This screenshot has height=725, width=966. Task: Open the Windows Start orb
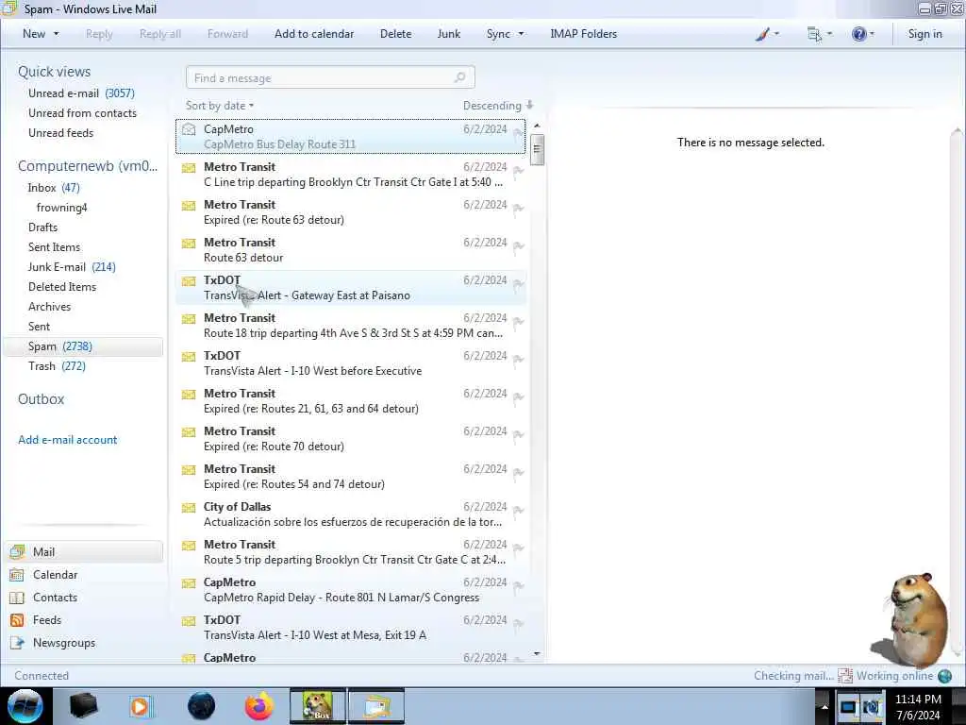[25, 706]
